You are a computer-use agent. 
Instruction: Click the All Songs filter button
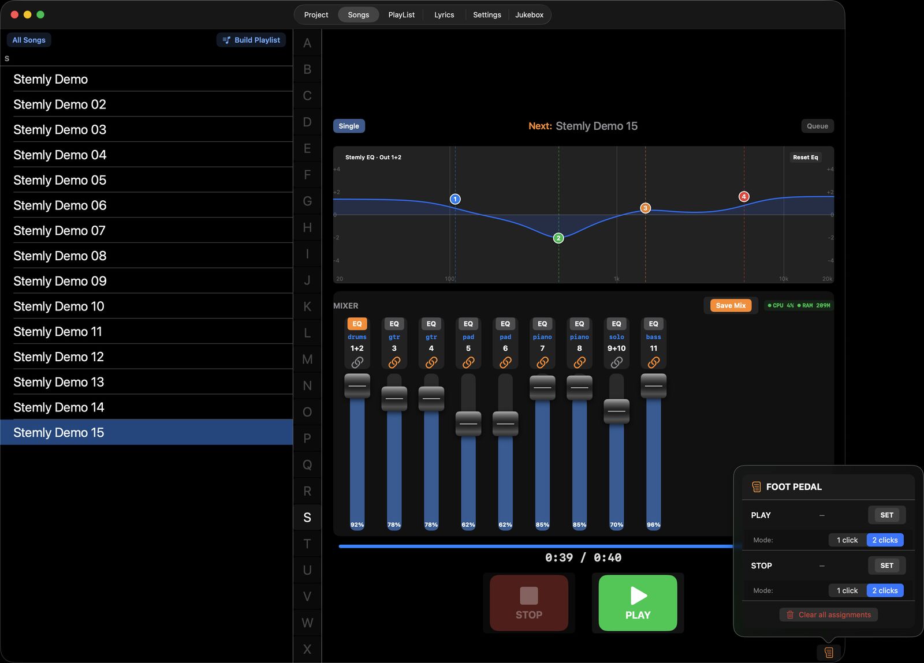point(29,40)
